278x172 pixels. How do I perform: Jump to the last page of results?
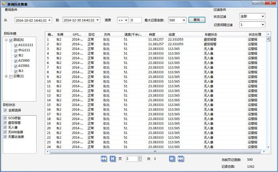click(x=181, y=159)
